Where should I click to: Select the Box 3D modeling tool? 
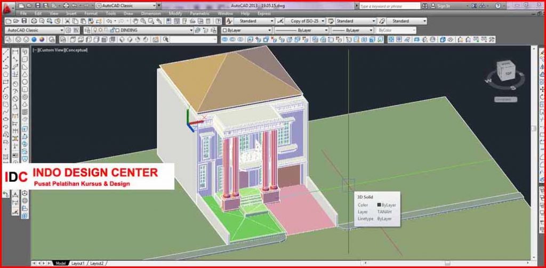25,59
